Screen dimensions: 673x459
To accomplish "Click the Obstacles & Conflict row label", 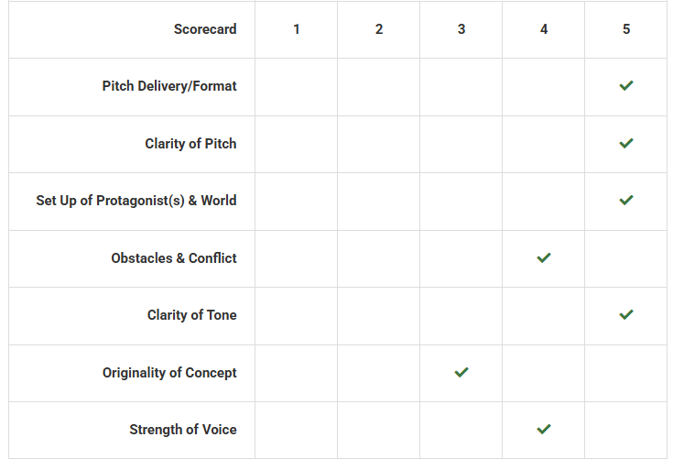I will click(174, 258).
